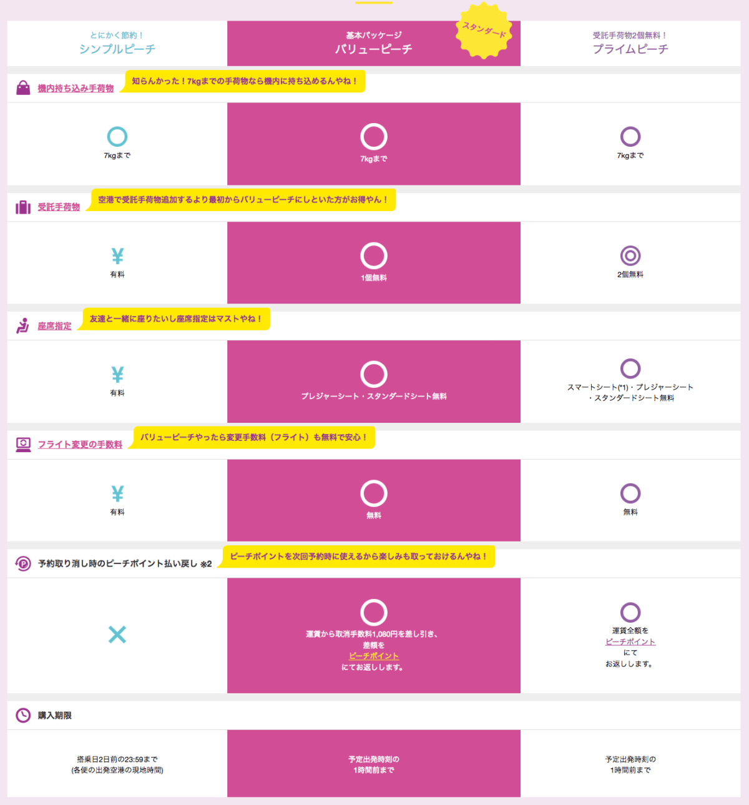Screen dimensions: 749x805
Task: Select the プライムピーチ column header
Action: [630, 43]
